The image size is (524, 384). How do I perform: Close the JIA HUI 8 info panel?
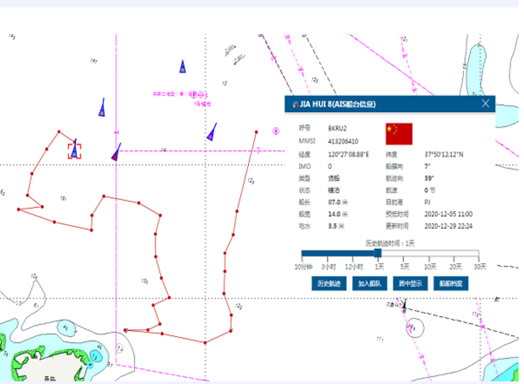[x=485, y=103]
